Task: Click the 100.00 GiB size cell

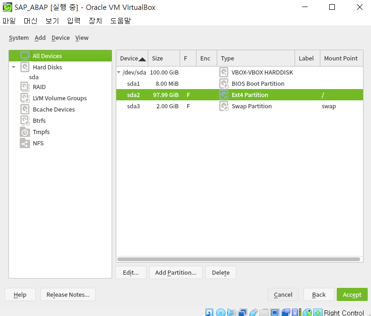Action: (164, 72)
